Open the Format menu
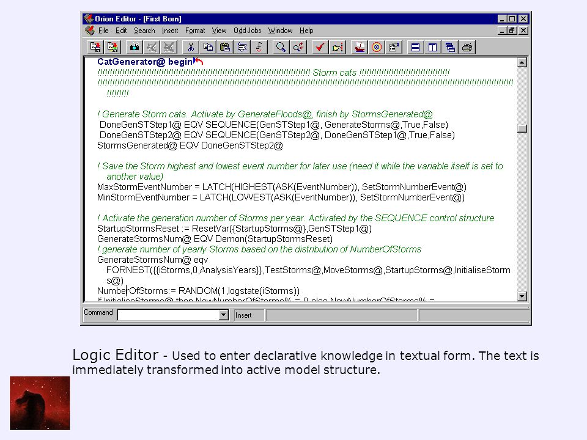The width and height of the screenshot is (587, 440). (x=195, y=31)
